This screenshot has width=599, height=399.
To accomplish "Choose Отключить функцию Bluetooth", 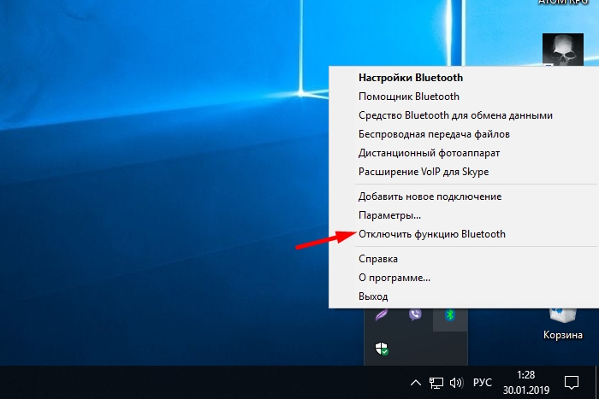I will point(464,234).
